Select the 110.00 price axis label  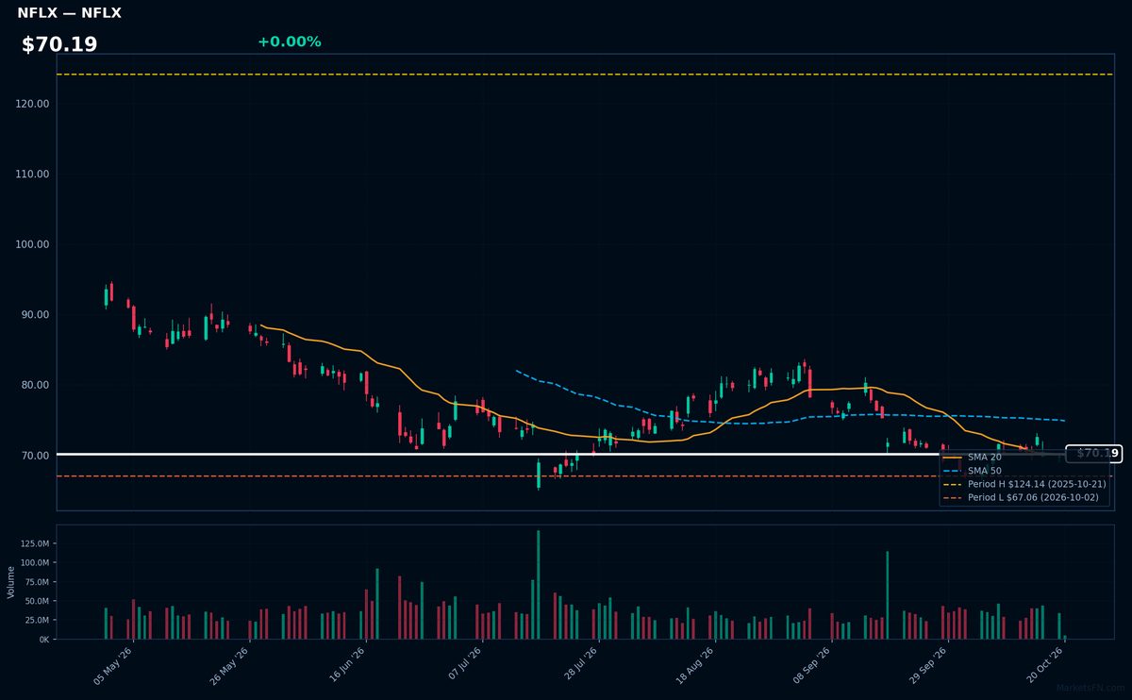(32, 175)
